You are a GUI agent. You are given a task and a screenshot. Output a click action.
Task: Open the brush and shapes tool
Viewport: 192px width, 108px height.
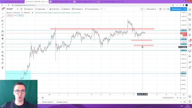[3, 24]
